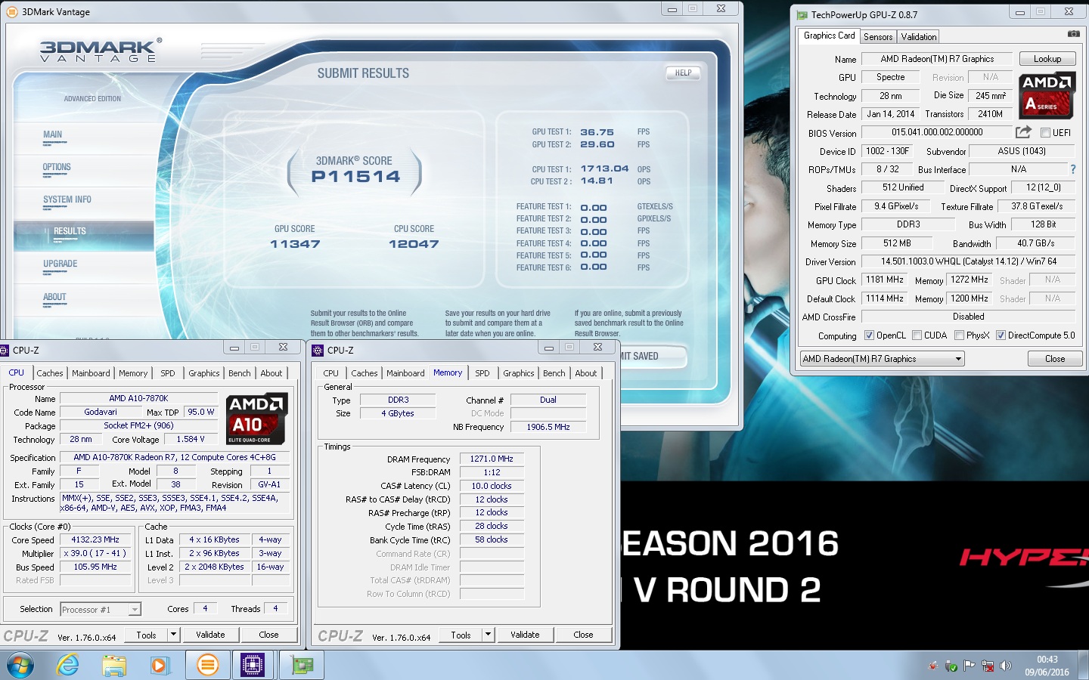The height and width of the screenshot is (680, 1089).
Task: Click the Bus Interface question mark icon
Action: pyautogui.click(x=1072, y=169)
